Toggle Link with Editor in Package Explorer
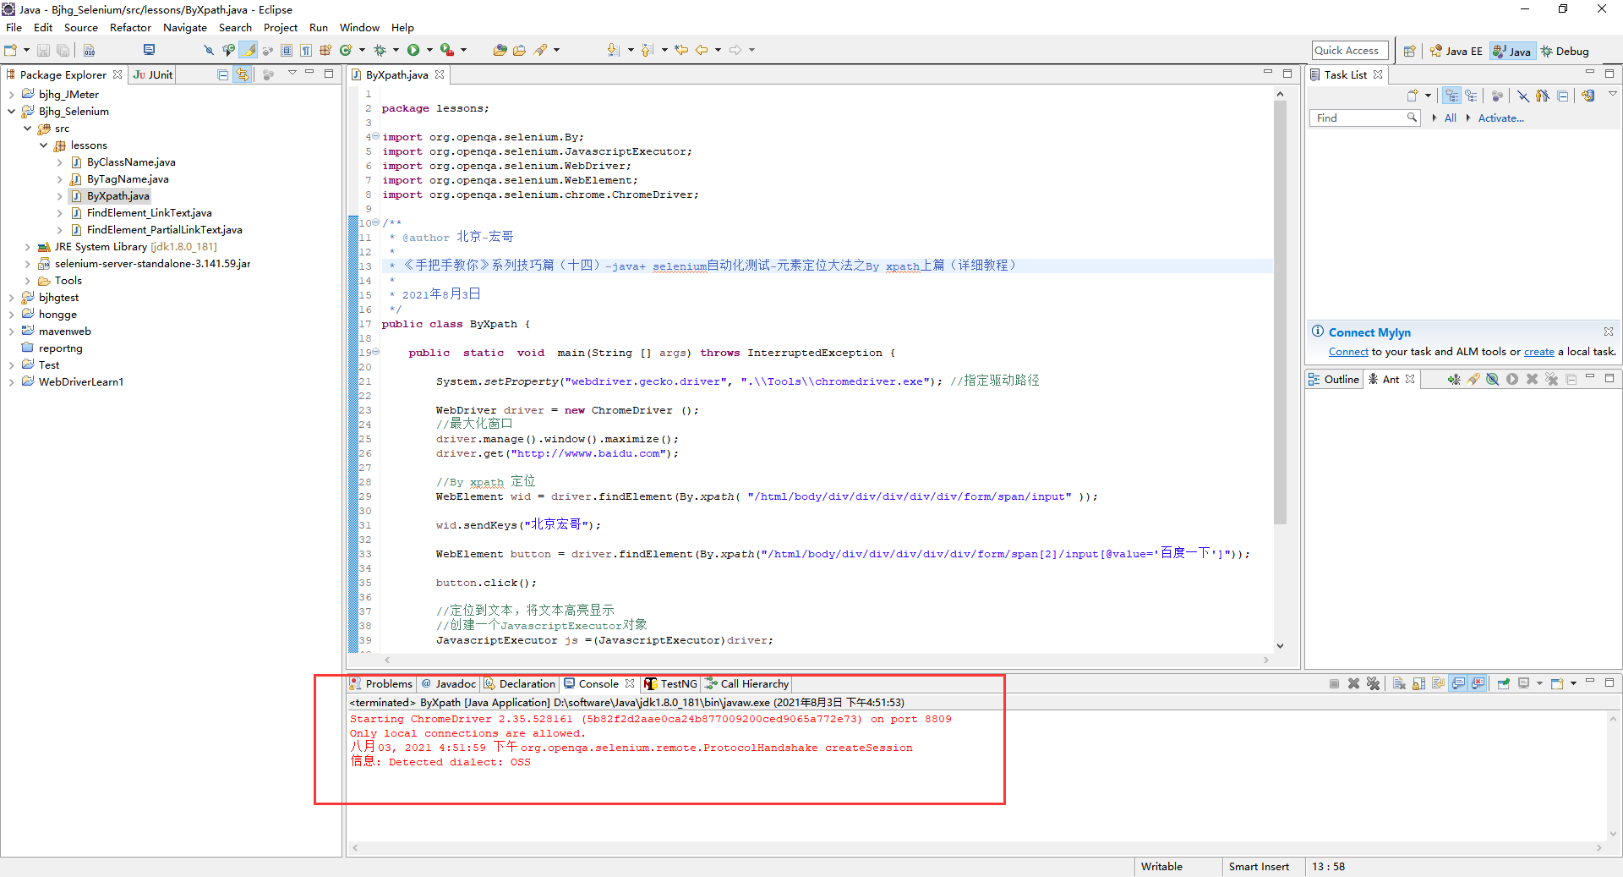Viewport: 1623px width, 877px height. pos(243,74)
